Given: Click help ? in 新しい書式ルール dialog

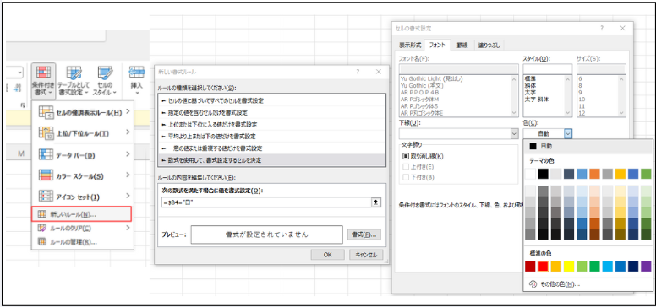Looking at the screenshot, I should pos(358,72).
